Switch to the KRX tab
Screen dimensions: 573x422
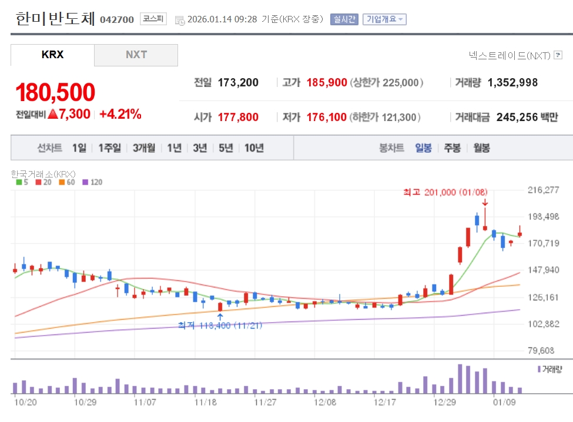(x=52, y=55)
